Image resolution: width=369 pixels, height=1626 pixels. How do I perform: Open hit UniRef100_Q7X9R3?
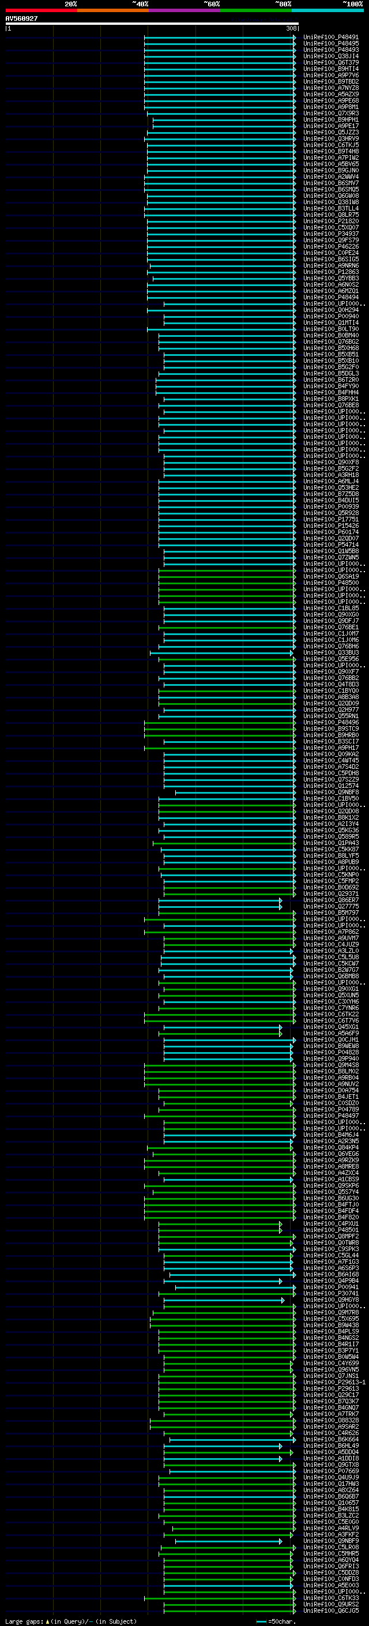pos(330,114)
